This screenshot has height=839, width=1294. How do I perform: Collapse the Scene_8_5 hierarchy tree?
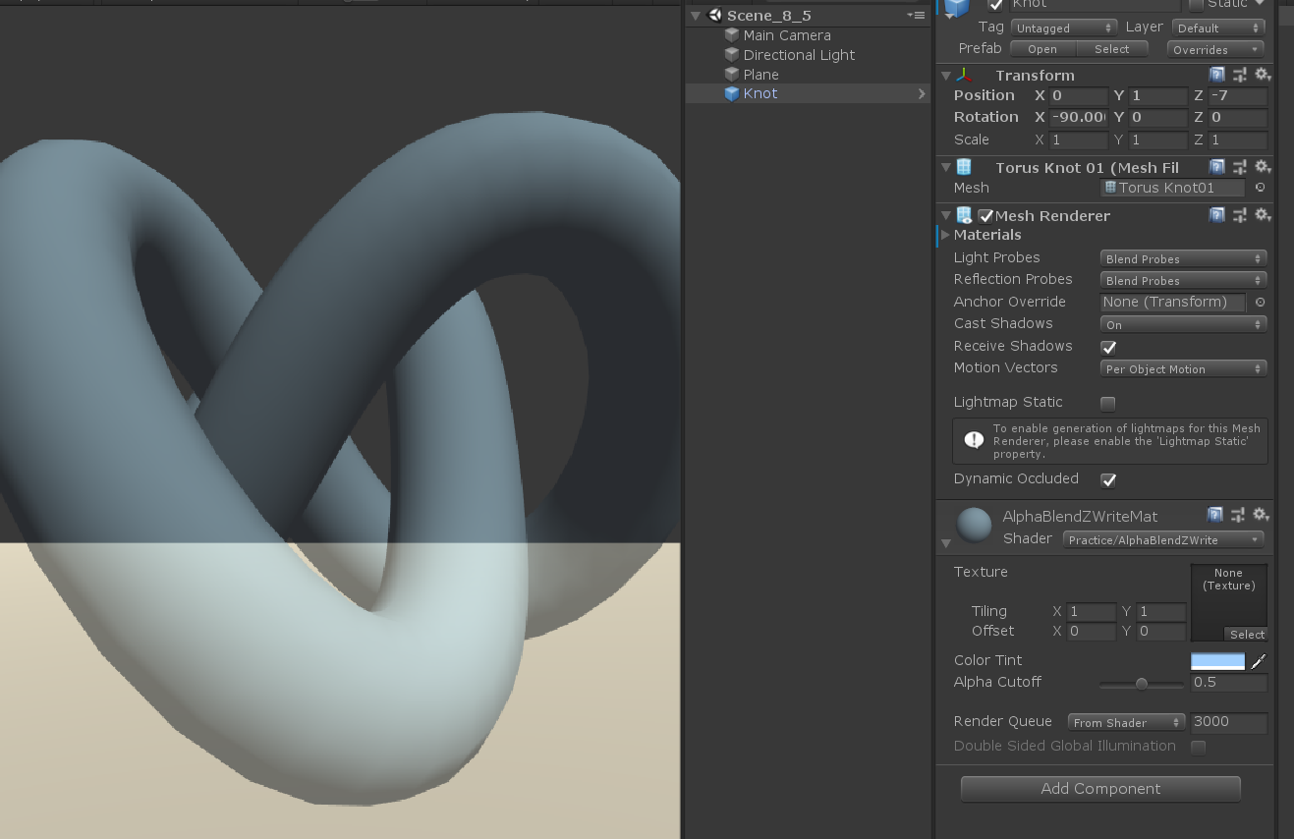coord(696,16)
